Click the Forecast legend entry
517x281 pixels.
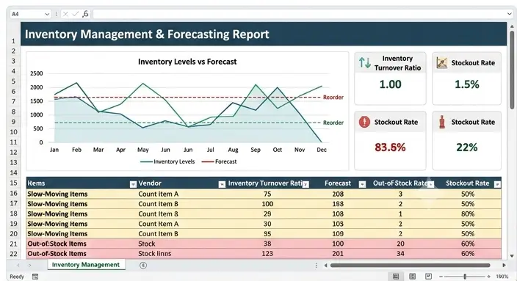pyautogui.click(x=219, y=161)
